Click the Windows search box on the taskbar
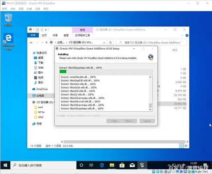The width and height of the screenshot is (212, 174). (x=43, y=165)
